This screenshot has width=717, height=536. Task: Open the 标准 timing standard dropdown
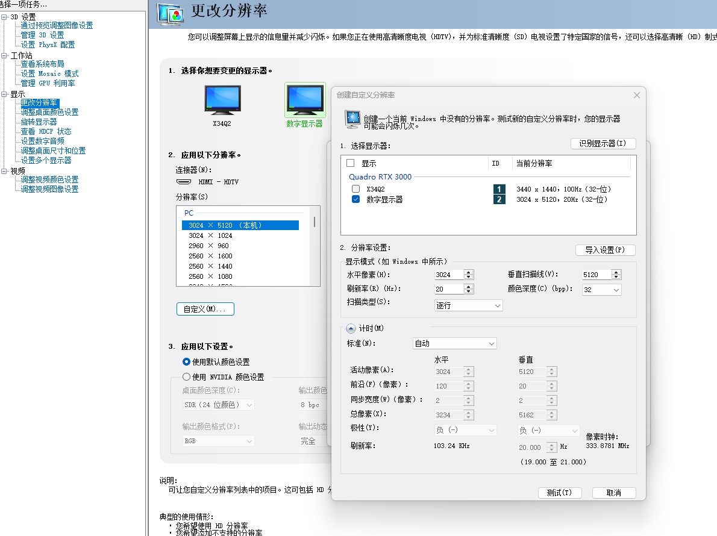[x=454, y=343]
